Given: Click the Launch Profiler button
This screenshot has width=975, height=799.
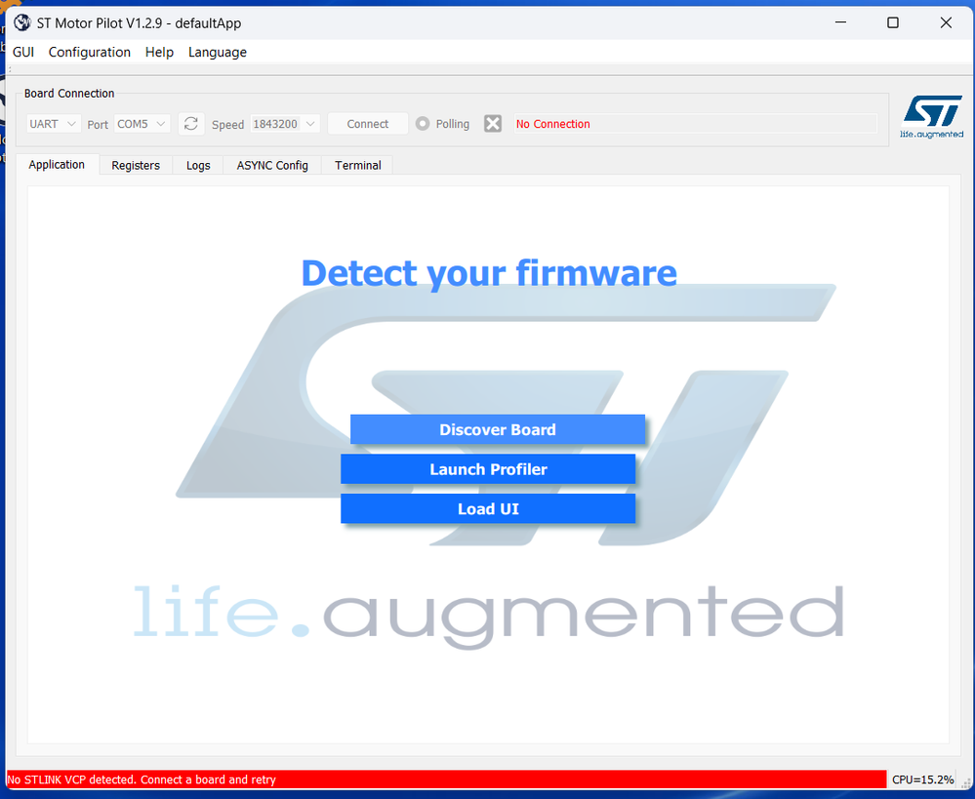Looking at the screenshot, I should tap(488, 469).
